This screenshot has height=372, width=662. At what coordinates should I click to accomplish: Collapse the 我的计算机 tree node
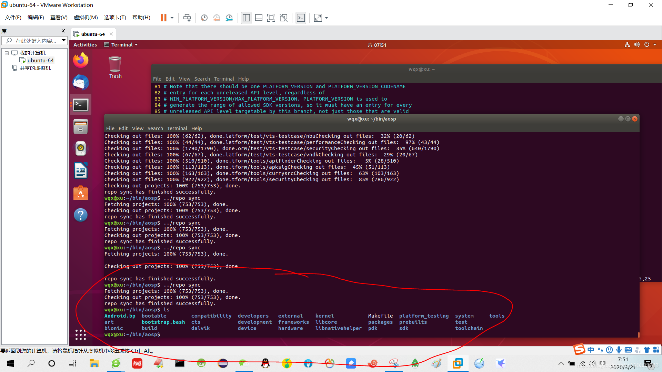pos(7,53)
